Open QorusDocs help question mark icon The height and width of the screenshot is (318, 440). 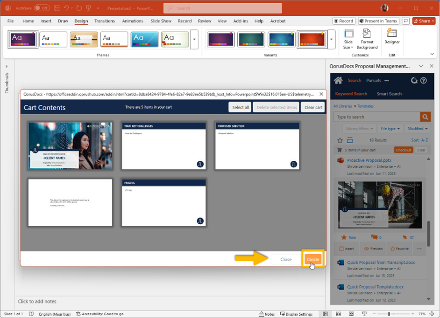point(424,80)
